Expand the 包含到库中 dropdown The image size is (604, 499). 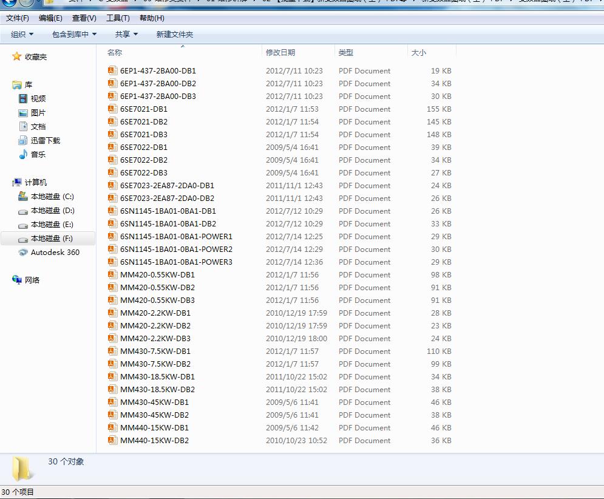tap(74, 35)
